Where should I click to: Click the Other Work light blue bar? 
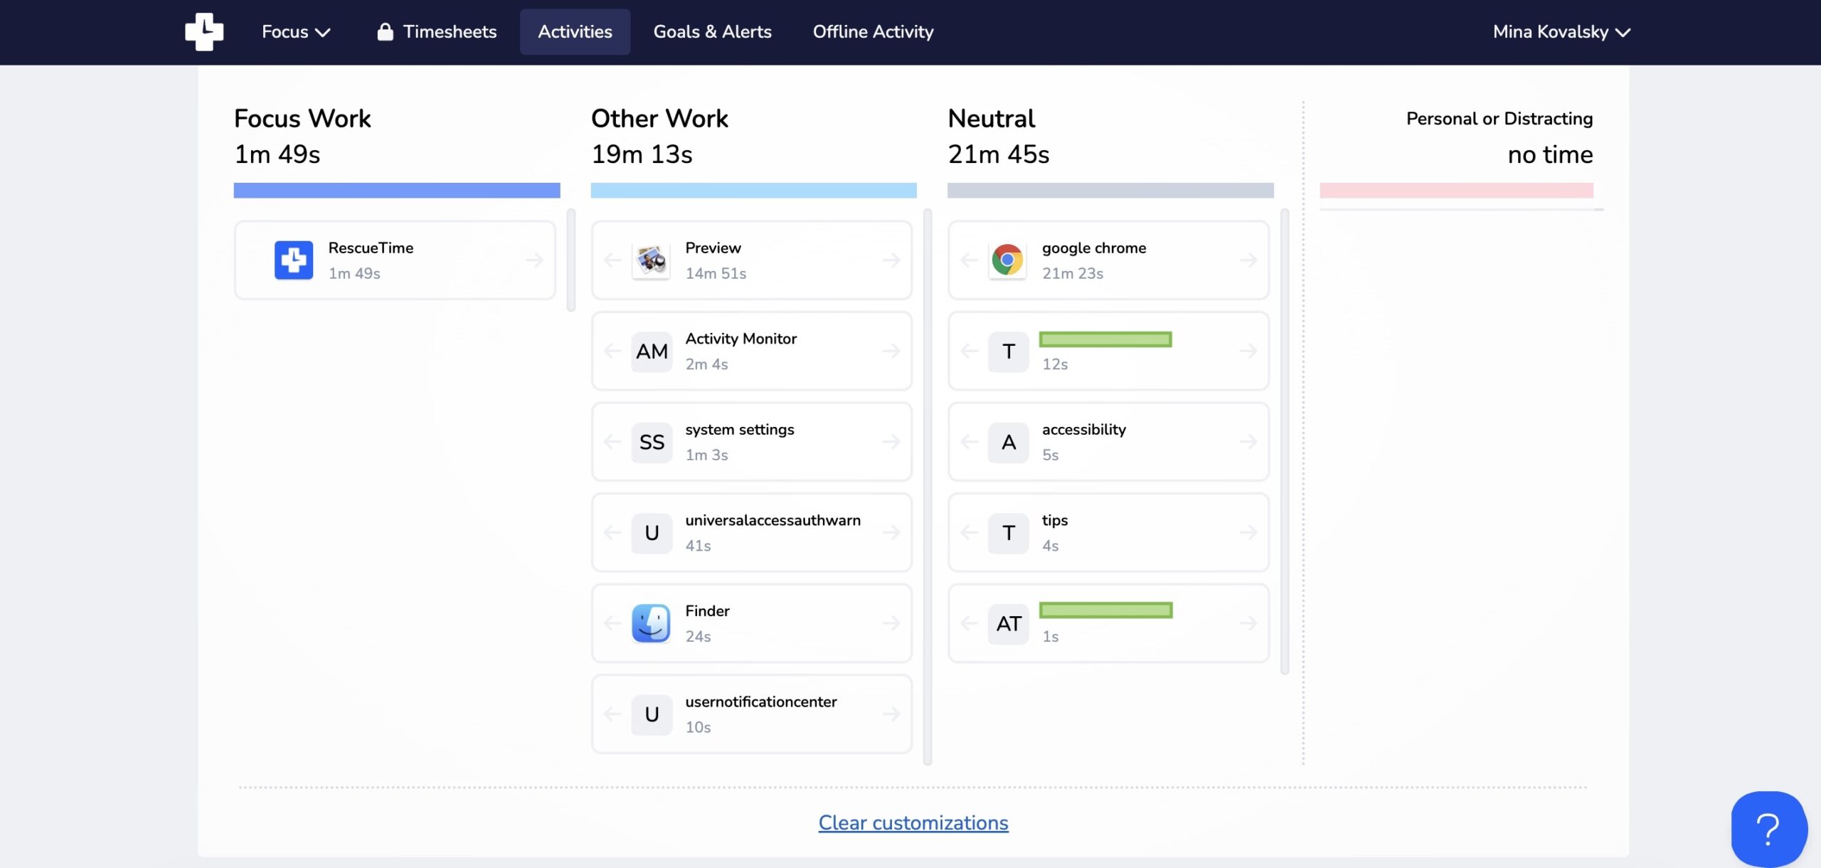(753, 190)
